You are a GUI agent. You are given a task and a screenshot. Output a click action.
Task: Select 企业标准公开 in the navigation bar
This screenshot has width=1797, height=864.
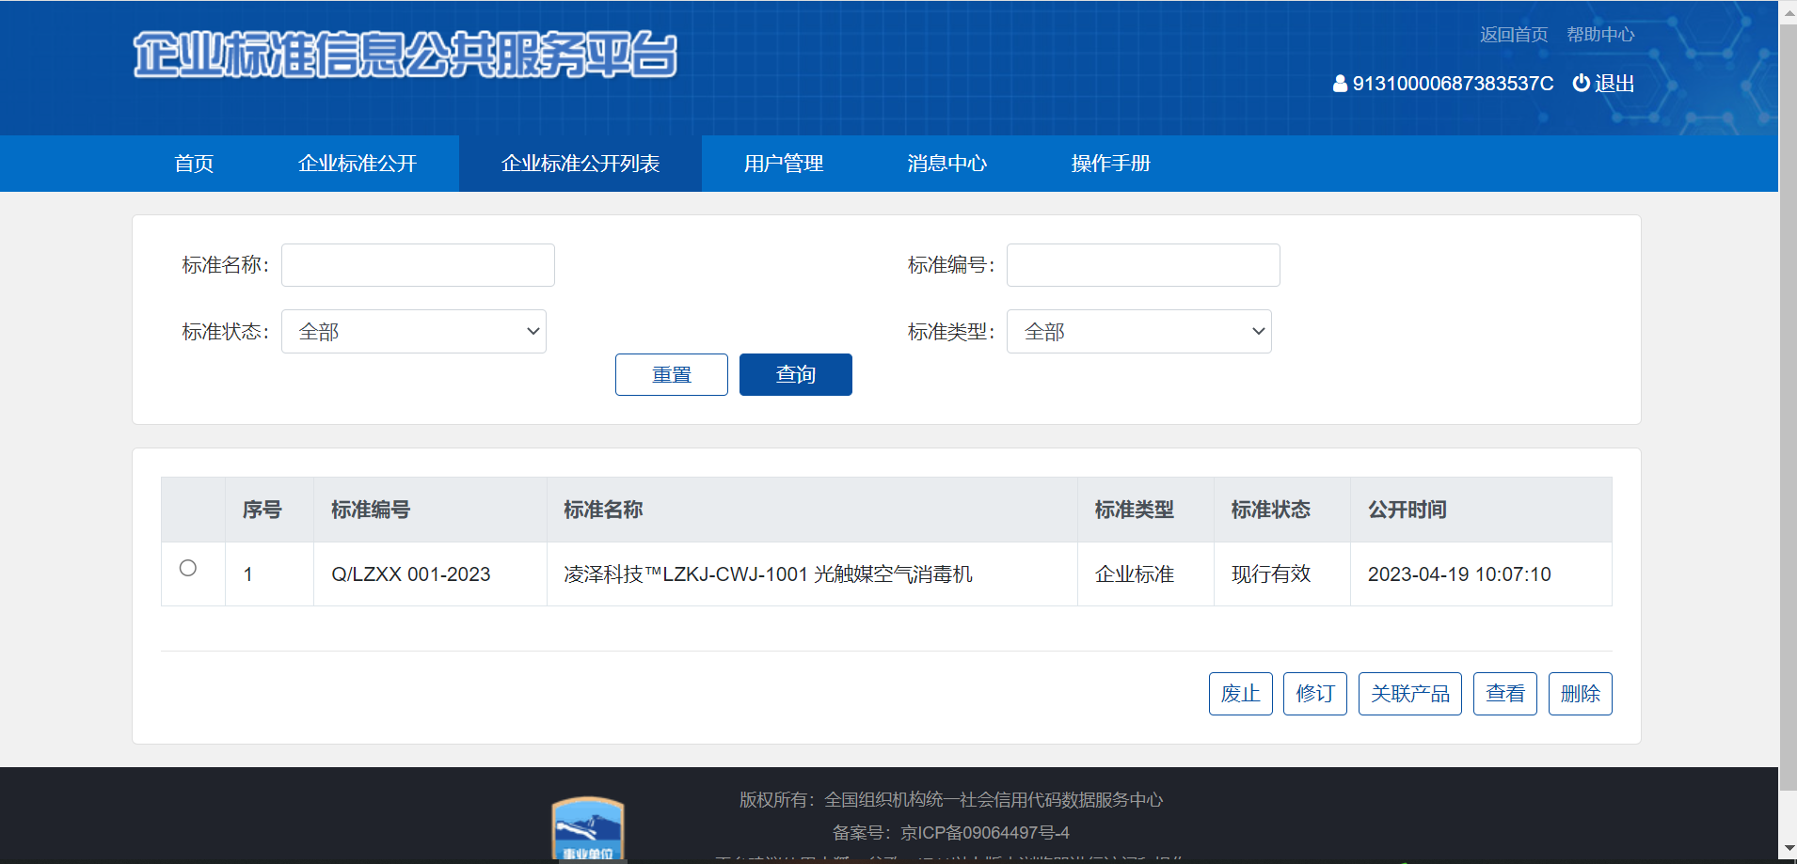(358, 163)
